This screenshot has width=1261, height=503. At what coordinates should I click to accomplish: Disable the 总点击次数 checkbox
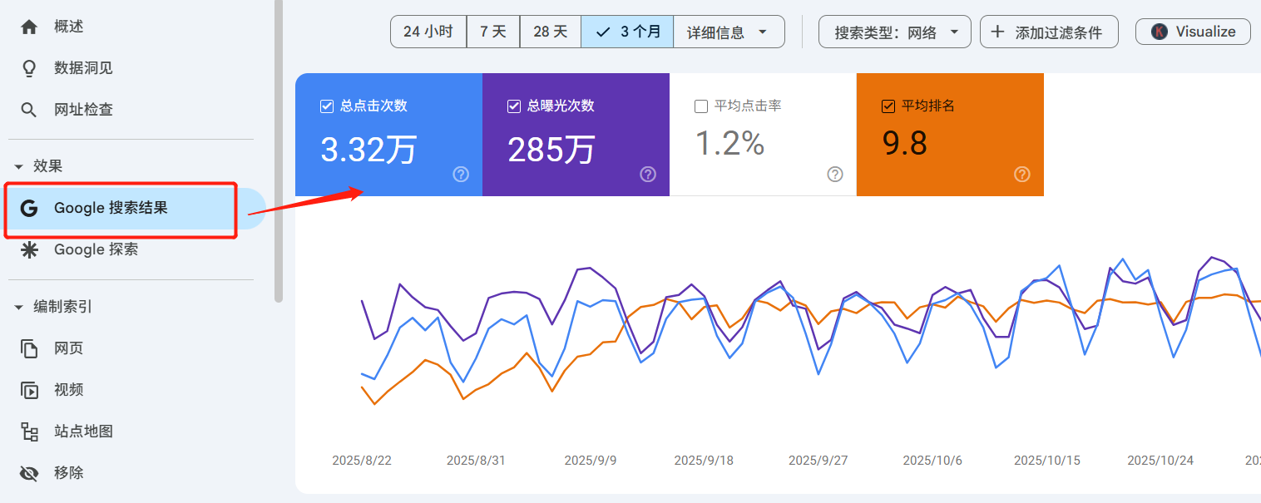click(x=326, y=106)
